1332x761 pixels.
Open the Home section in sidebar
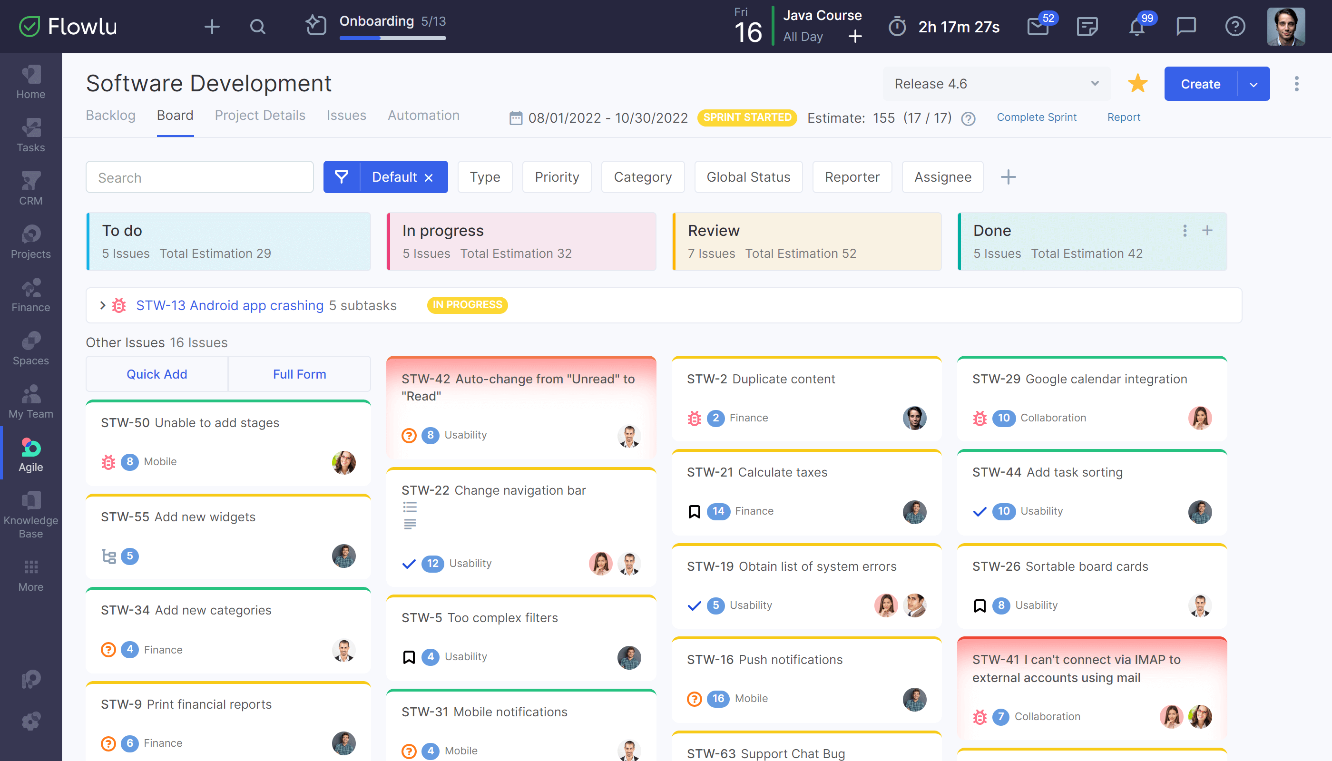tap(30, 82)
